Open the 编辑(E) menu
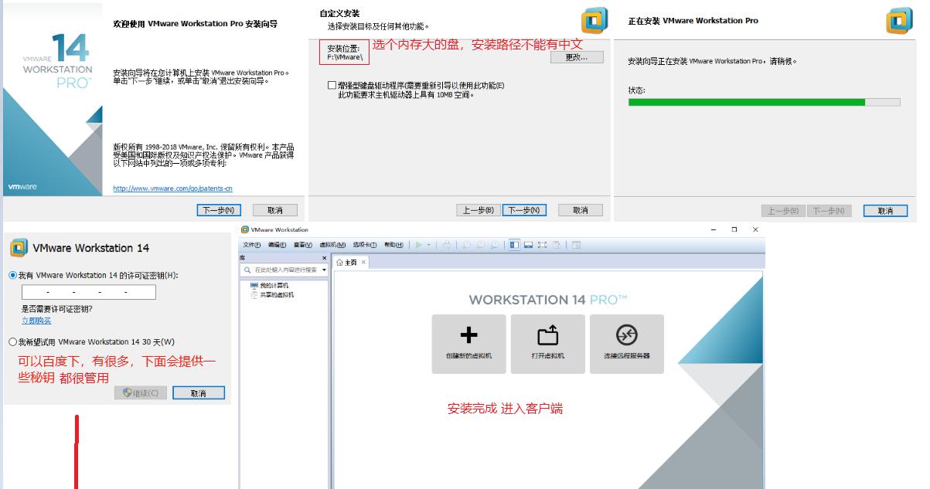This screenshot has height=489, width=930. coord(277,245)
